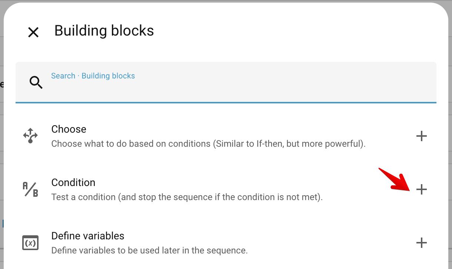Click the red arrow pointing at Condition
Viewport: 452px width, 269px height.
pyautogui.click(x=395, y=179)
